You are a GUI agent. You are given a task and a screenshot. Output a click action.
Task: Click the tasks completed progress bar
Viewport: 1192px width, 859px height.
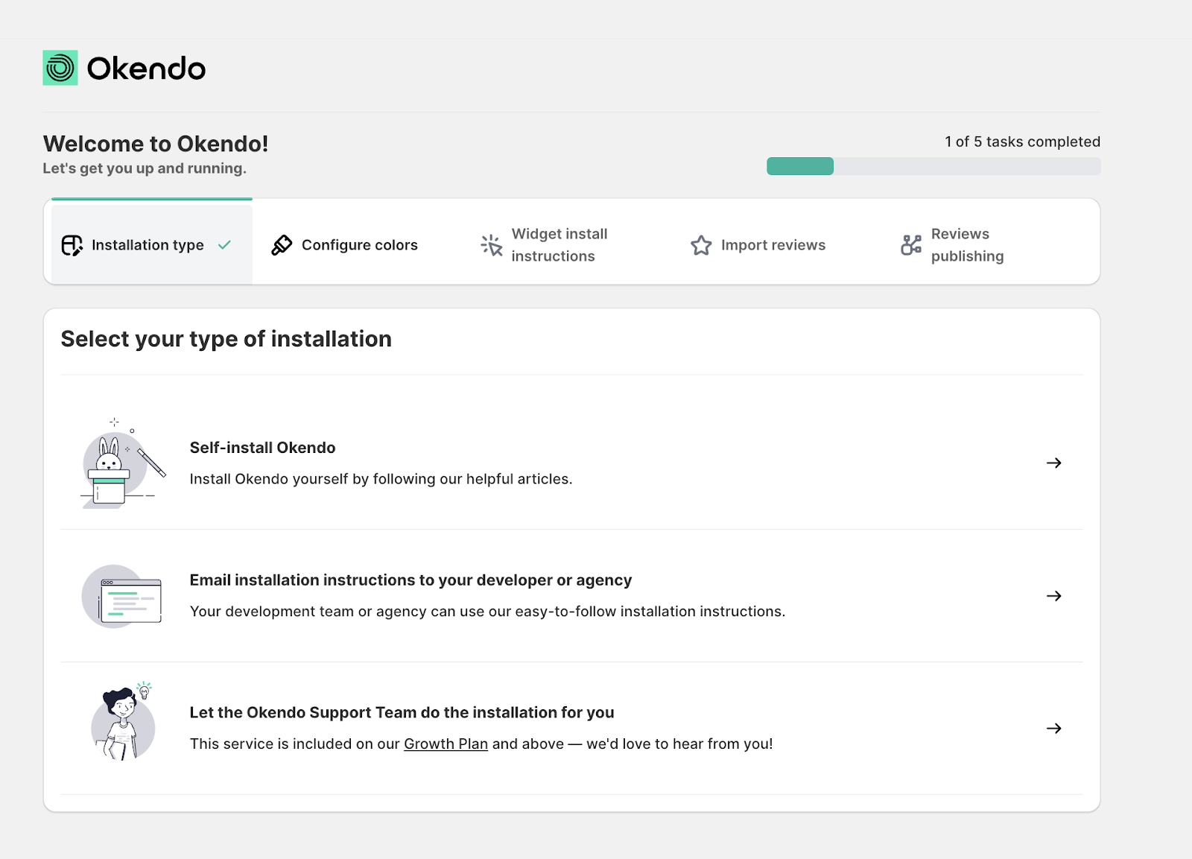point(933,166)
